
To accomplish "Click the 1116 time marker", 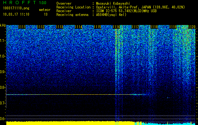I will click(116, 27).
